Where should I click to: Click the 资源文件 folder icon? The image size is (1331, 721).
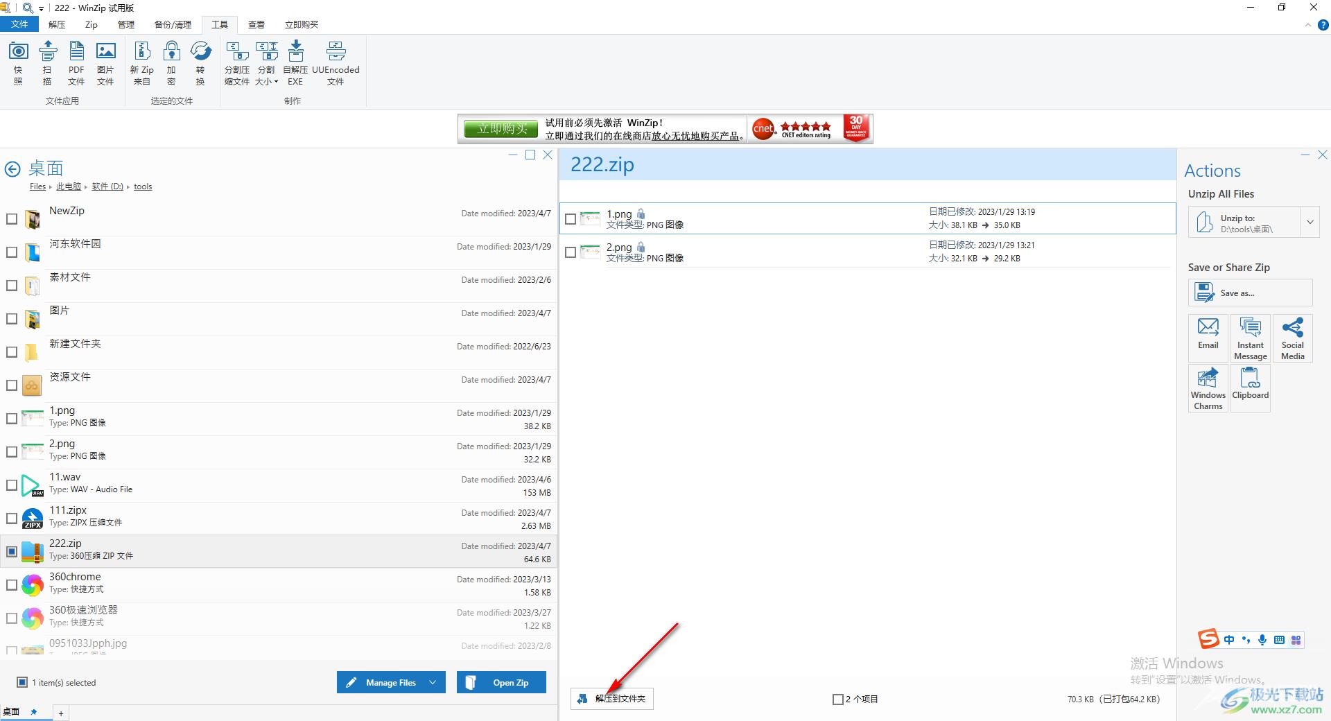33,385
